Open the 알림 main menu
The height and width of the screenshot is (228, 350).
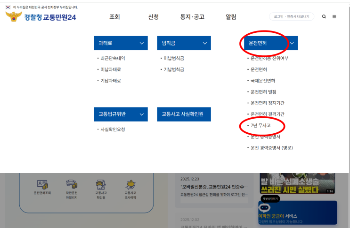point(231,17)
